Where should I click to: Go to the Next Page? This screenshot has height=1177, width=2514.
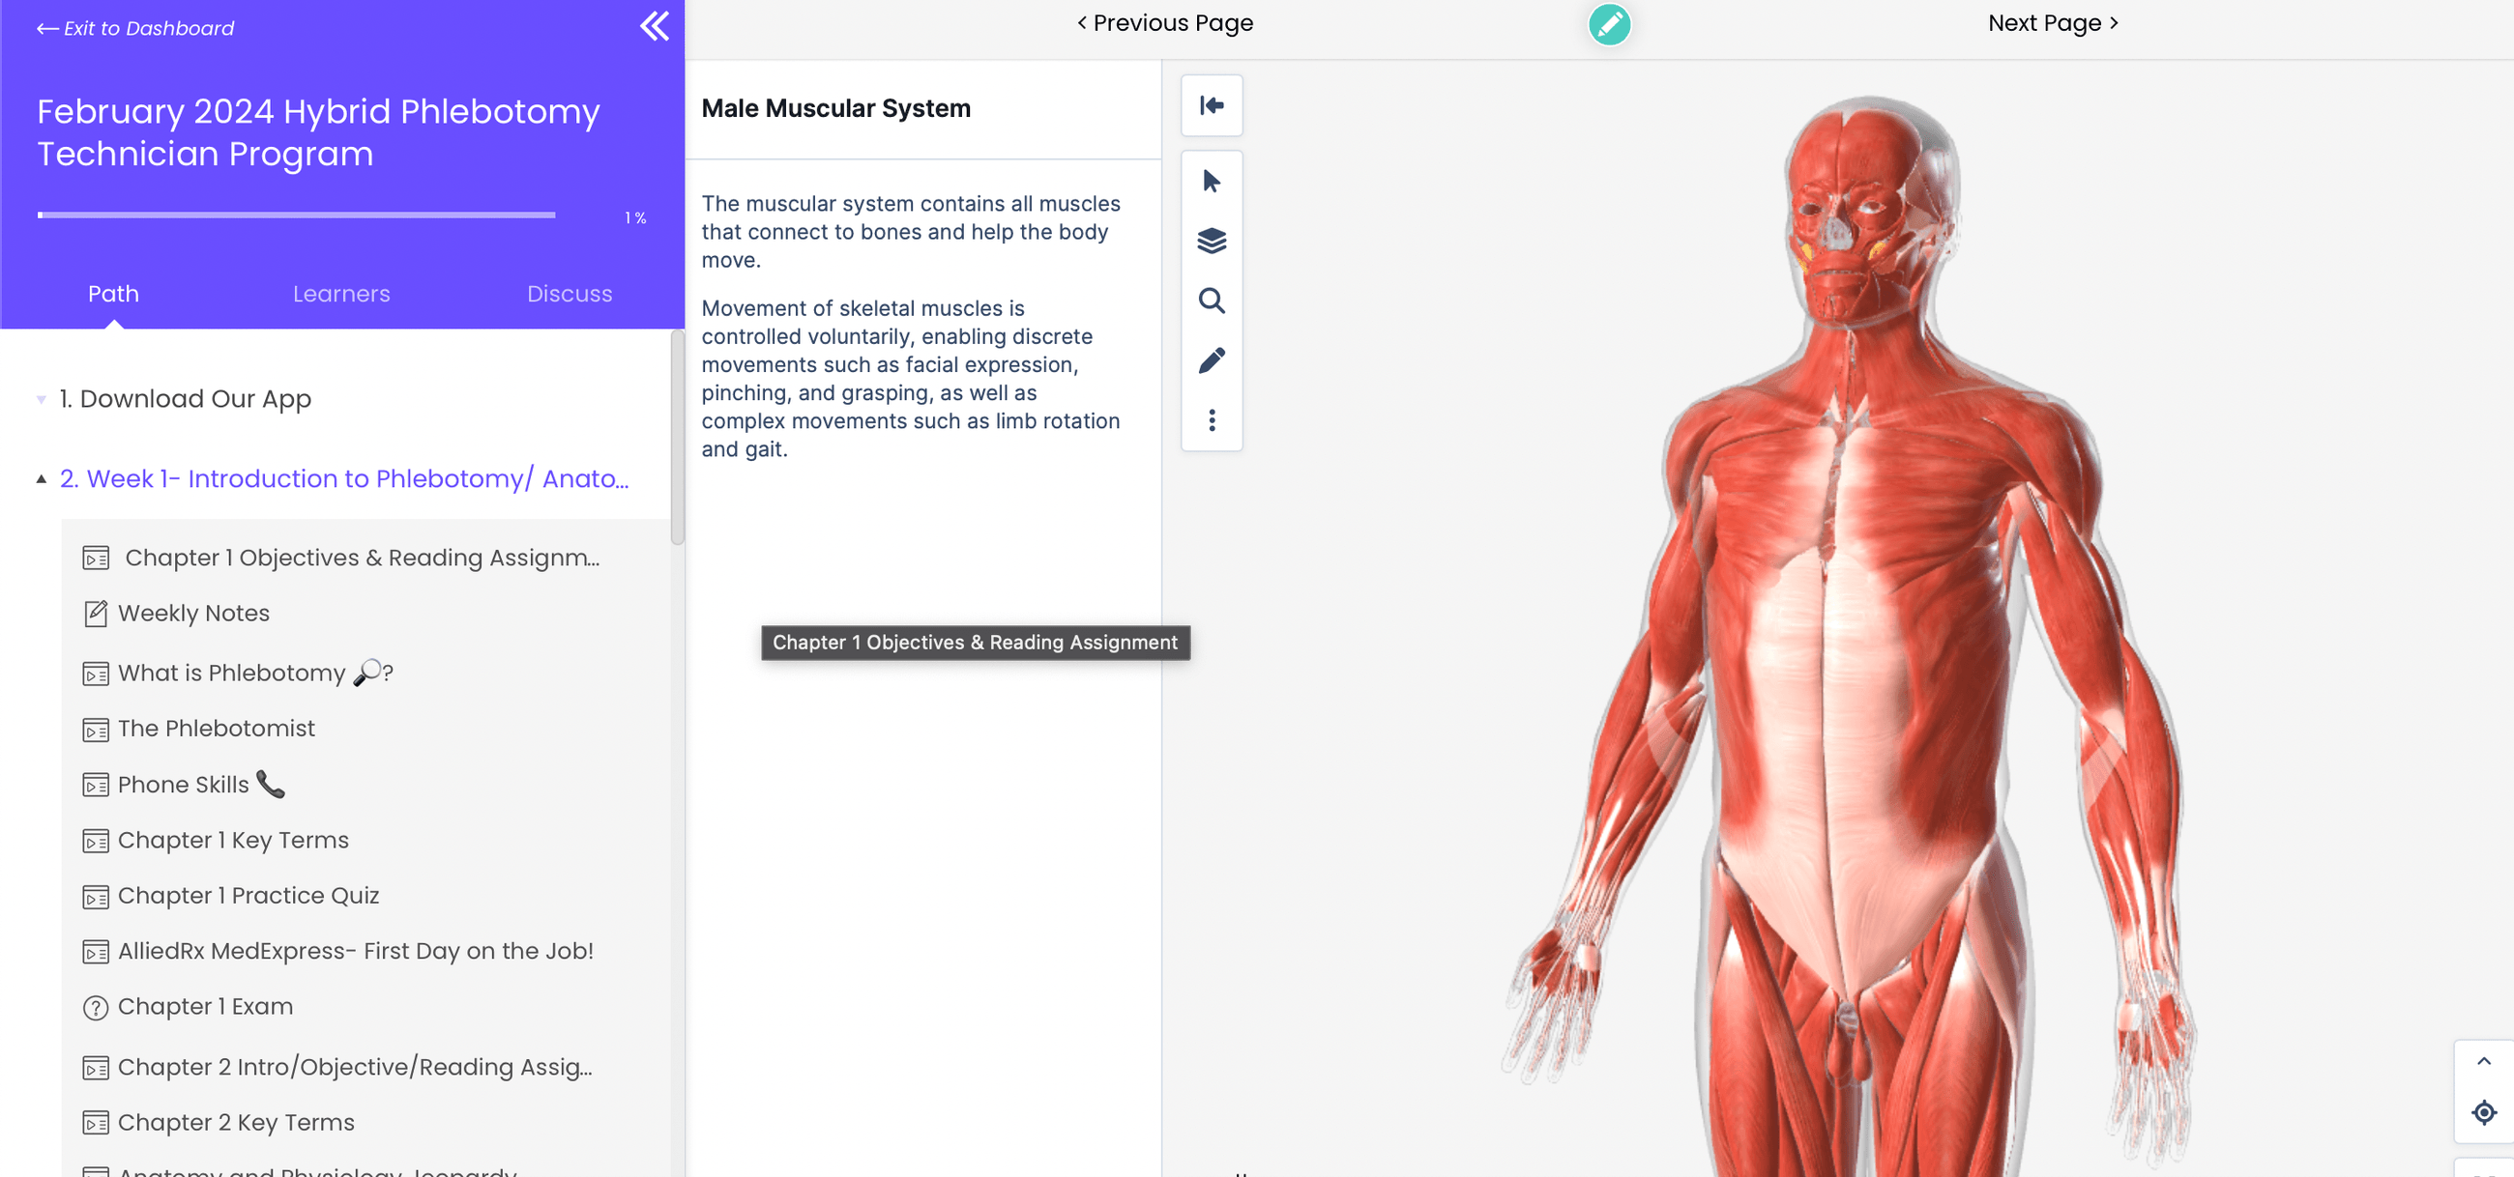pyautogui.click(x=2053, y=22)
